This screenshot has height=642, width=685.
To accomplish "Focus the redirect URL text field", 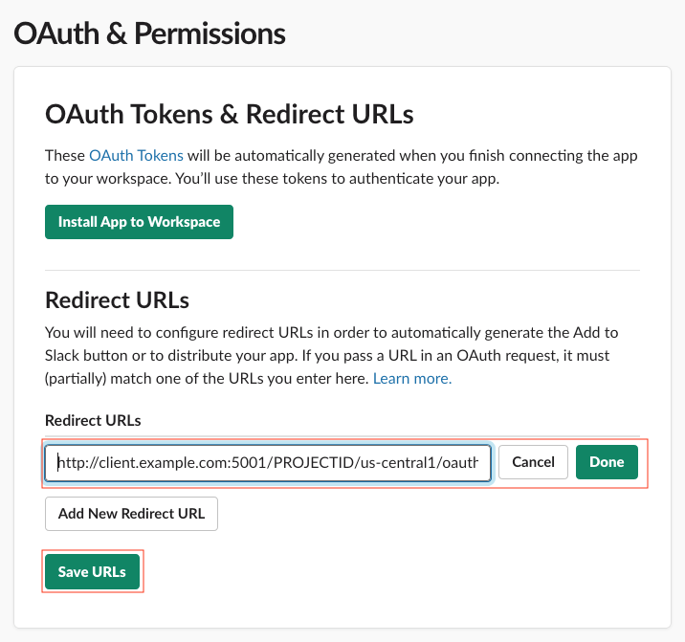I will tap(268, 462).
